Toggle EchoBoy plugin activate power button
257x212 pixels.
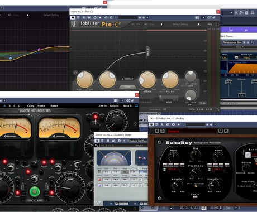pyautogui.click(x=151, y=124)
